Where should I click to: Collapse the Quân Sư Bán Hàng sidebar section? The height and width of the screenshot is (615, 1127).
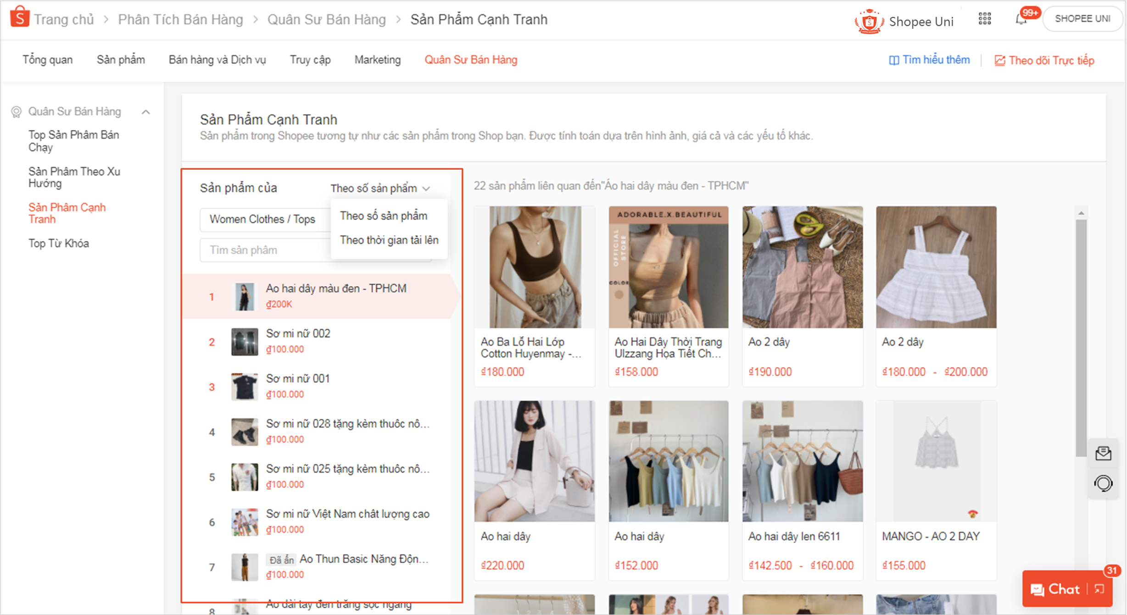(x=147, y=111)
